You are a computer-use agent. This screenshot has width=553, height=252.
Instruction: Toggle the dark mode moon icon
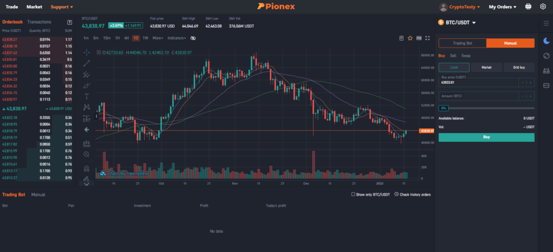(547, 40)
